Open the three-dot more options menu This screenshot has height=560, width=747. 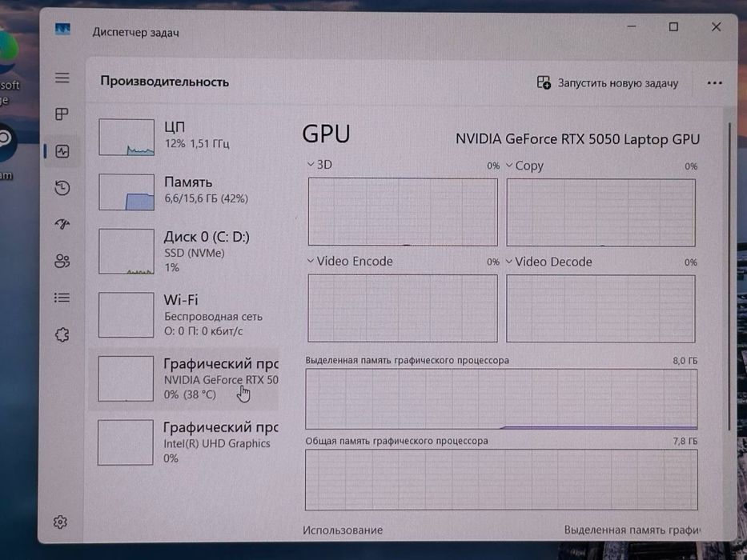tap(715, 83)
